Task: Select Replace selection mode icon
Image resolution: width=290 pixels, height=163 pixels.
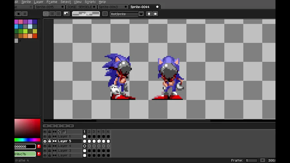Action: point(46,14)
